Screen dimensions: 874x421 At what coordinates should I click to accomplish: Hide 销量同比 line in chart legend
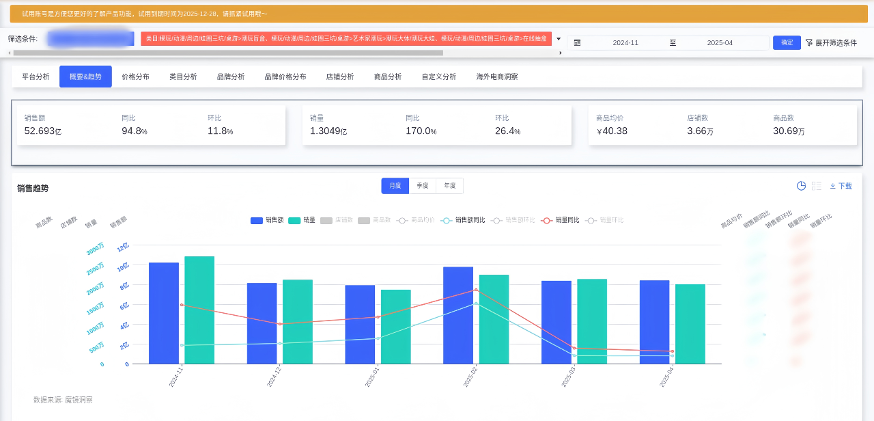coord(546,220)
